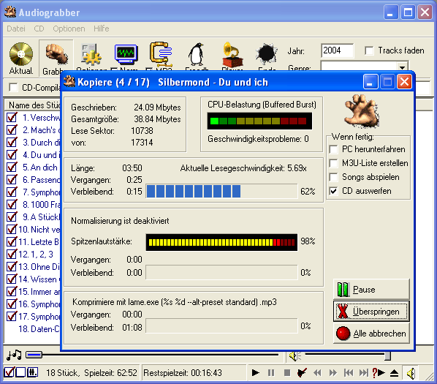Open the Player gramophone icon
Screen dimensions: 437x384
click(232, 54)
